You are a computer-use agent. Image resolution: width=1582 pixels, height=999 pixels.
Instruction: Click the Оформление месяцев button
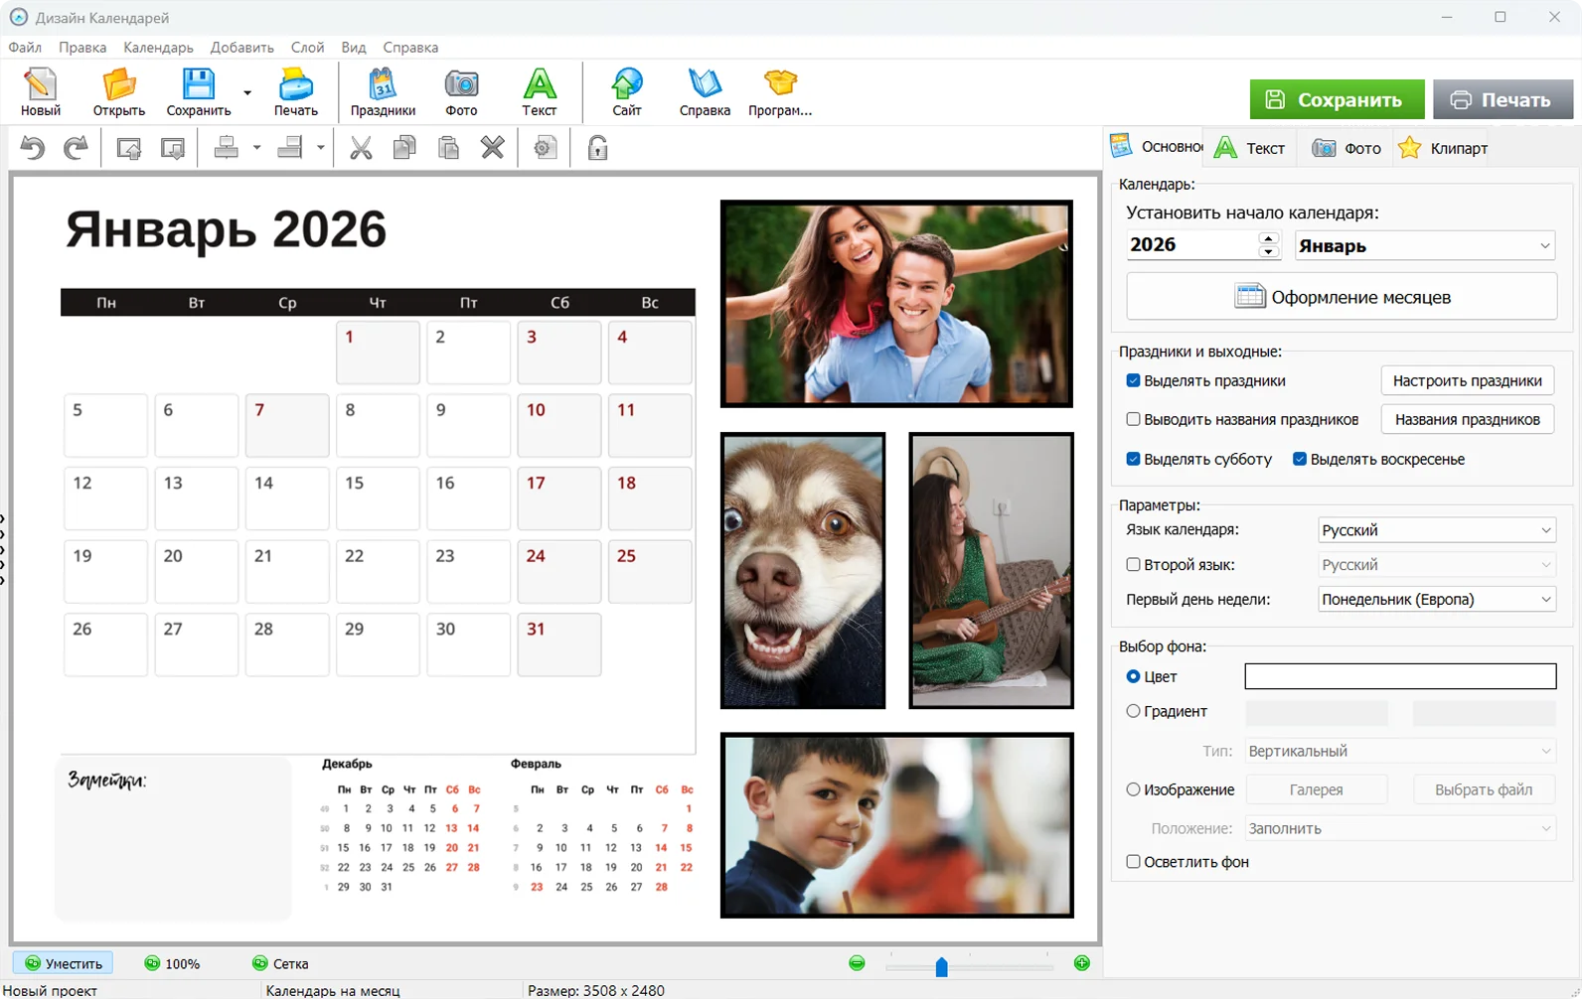click(1341, 297)
